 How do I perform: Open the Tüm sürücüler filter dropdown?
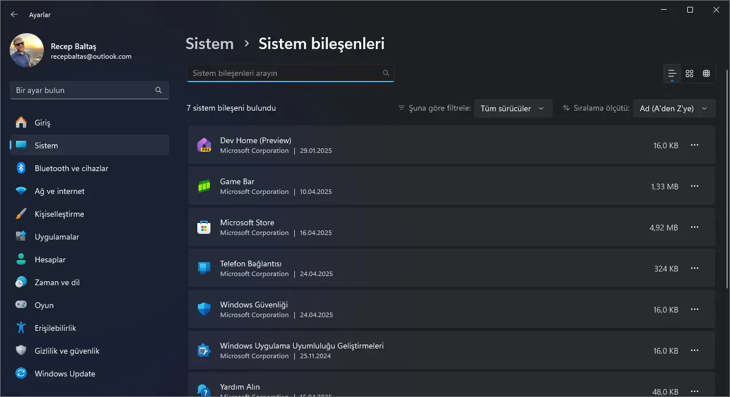point(513,108)
